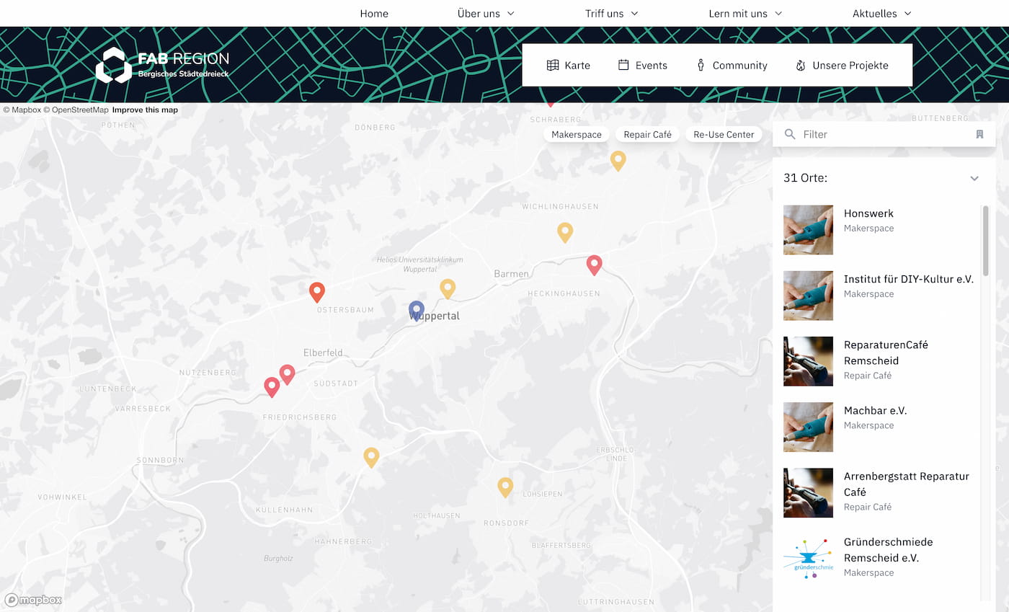Click the magnifier search icon in the filter
The height and width of the screenshot is (612, 1009).
pos(791,134)
